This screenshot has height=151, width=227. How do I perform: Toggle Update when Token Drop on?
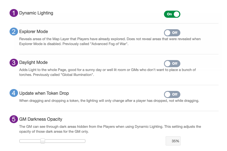(x=172, y=94)
